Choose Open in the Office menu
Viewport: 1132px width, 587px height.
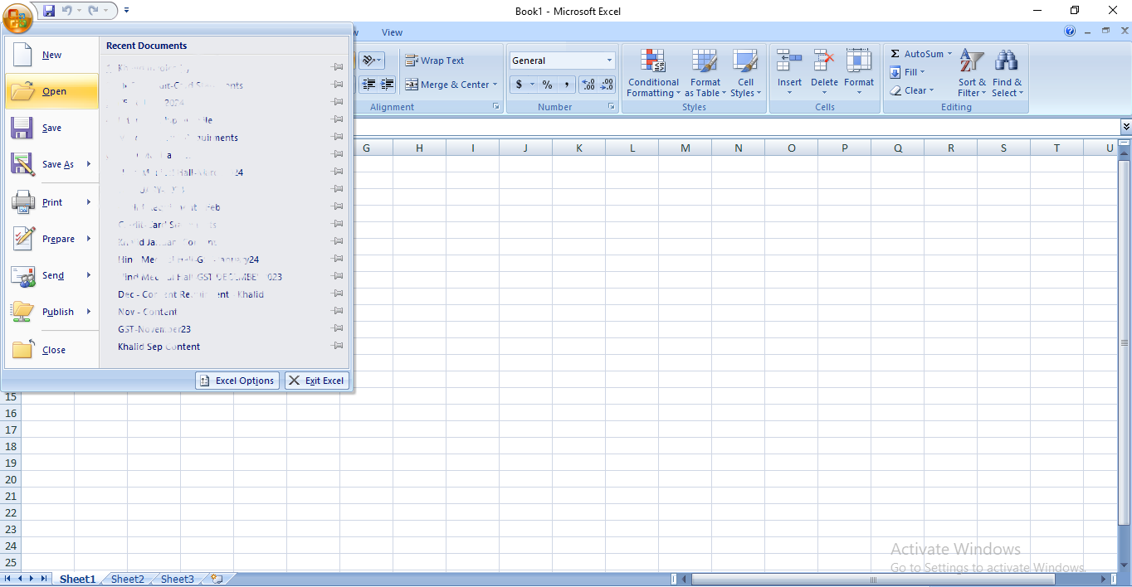(51, 91)
